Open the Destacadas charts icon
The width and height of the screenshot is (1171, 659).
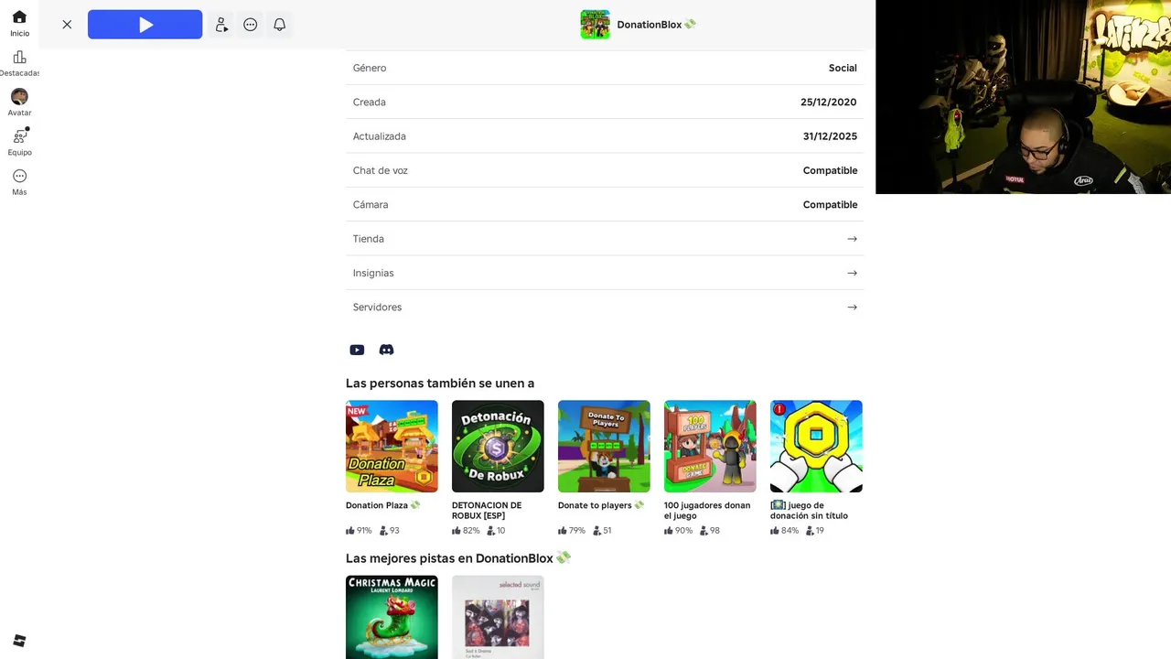pos(19,57)
